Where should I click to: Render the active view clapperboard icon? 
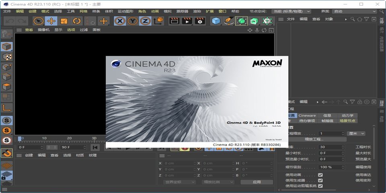tap(175, 21)
